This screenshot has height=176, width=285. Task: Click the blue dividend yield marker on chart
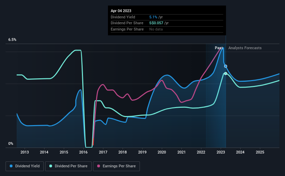pos(226,66)
